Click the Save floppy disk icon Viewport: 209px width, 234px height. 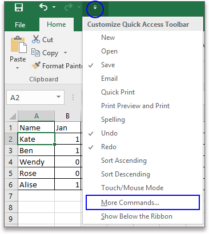[19, 7]
